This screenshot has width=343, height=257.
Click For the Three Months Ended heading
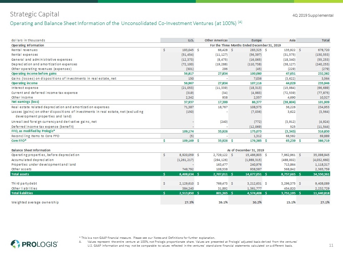(245, 45)
